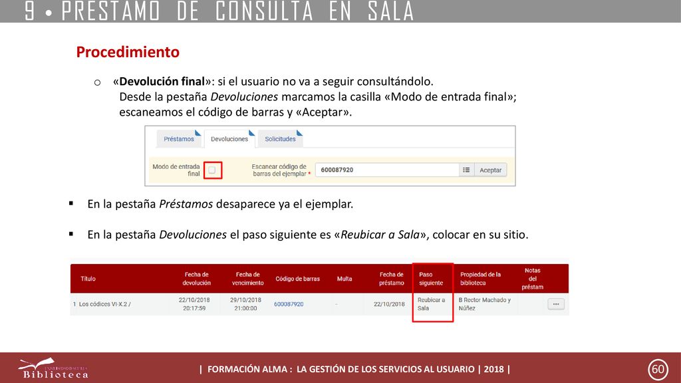Click the Procedimiento heading
The image size is (681, 383).
tap(128, 52)
